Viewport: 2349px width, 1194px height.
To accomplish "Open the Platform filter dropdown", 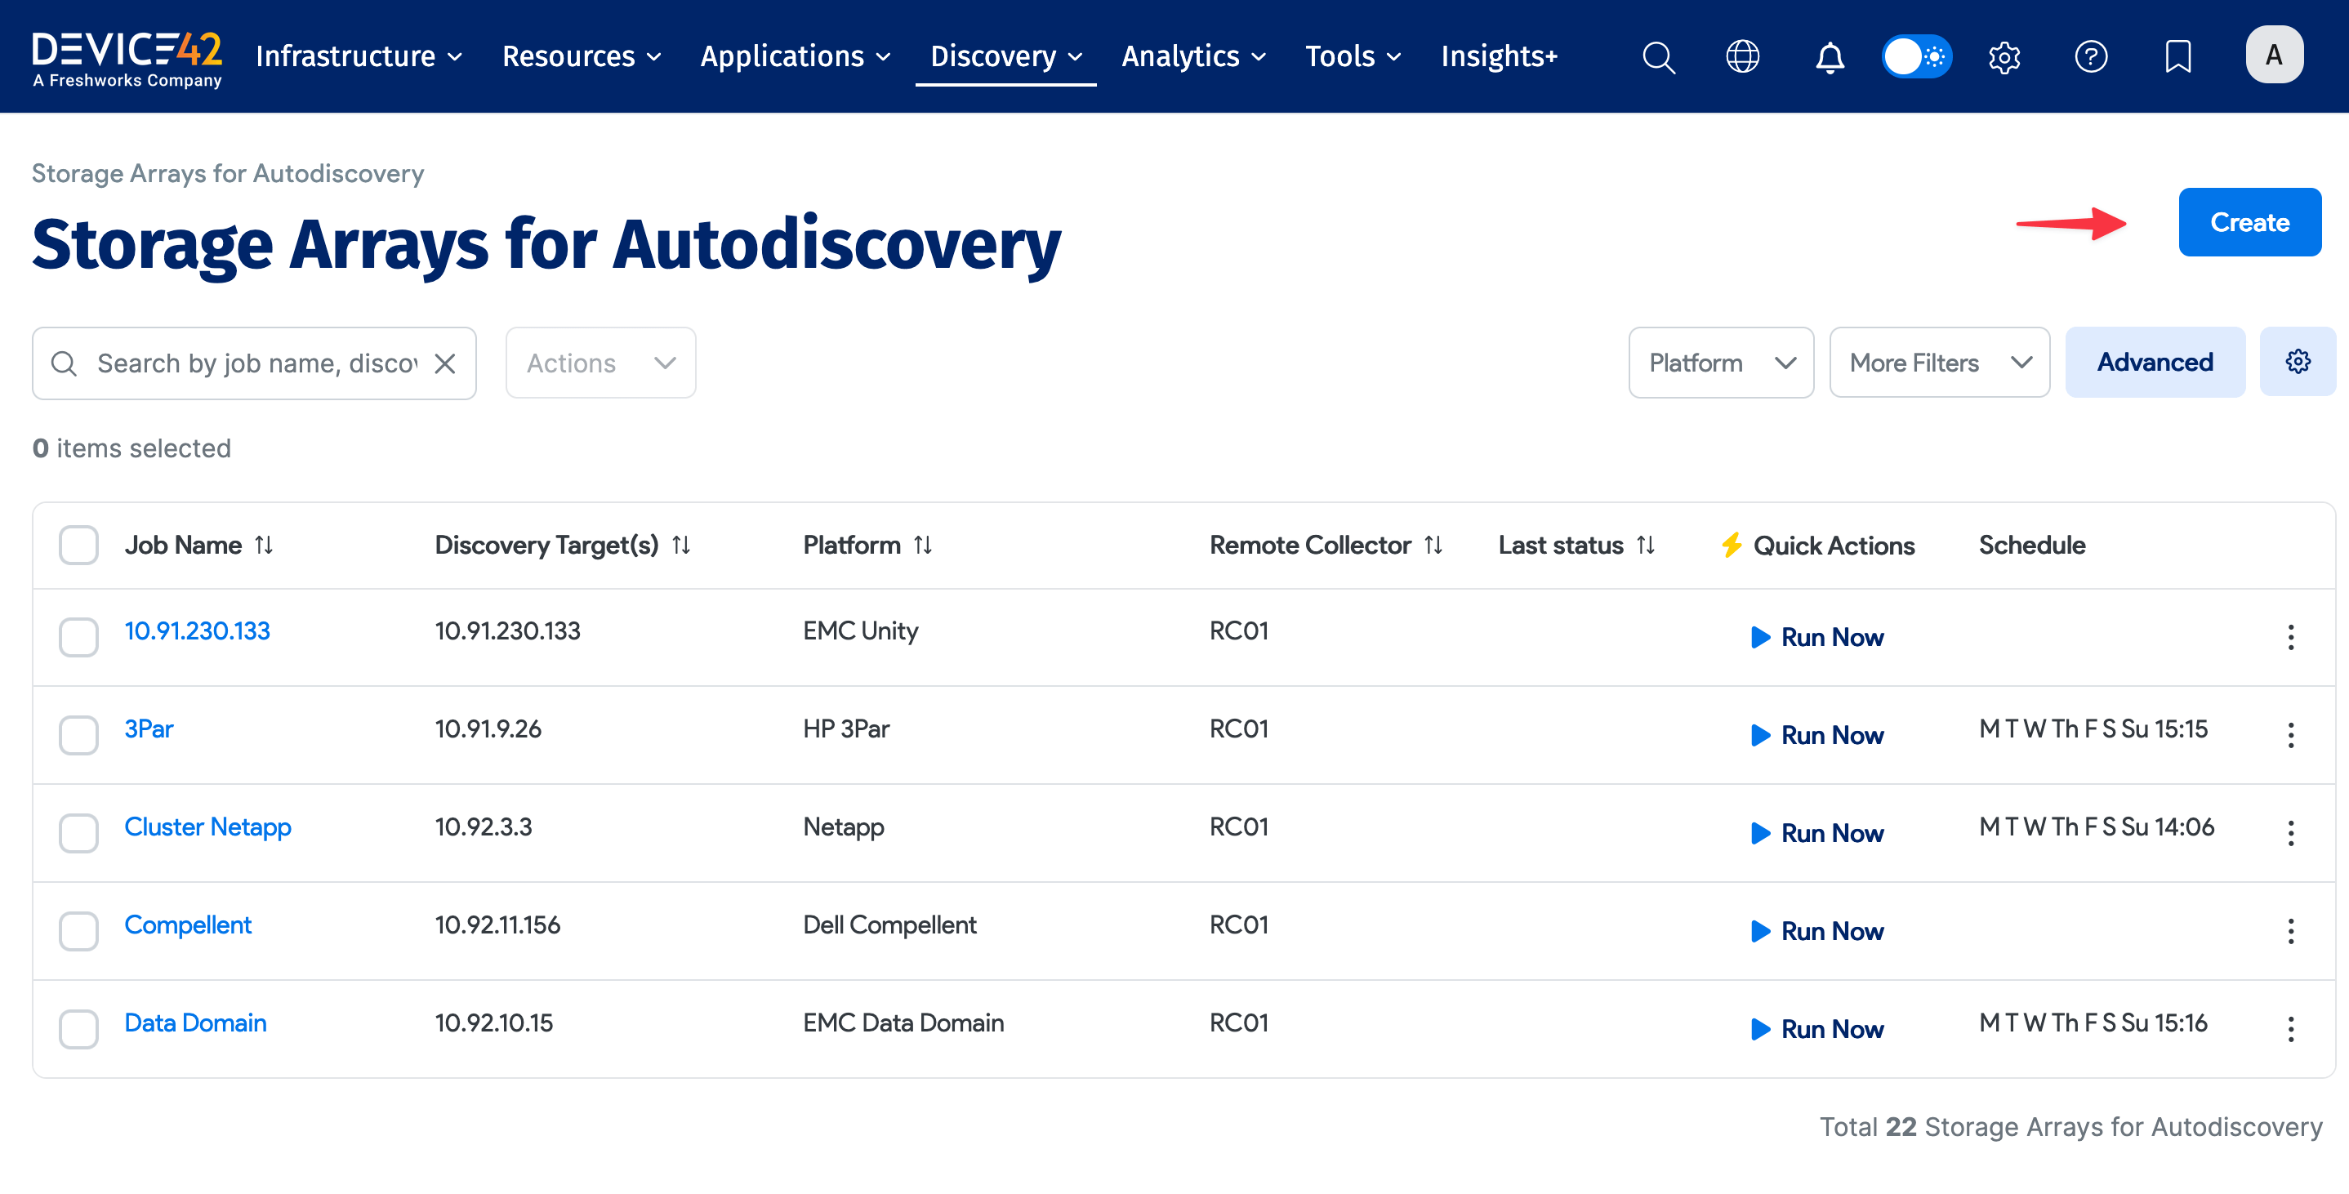I will (x=1720, y=362).
